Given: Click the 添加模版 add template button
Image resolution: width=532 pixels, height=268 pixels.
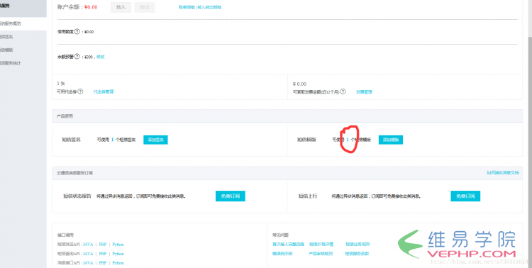Looking at the screenshot, I should (391, 140).
